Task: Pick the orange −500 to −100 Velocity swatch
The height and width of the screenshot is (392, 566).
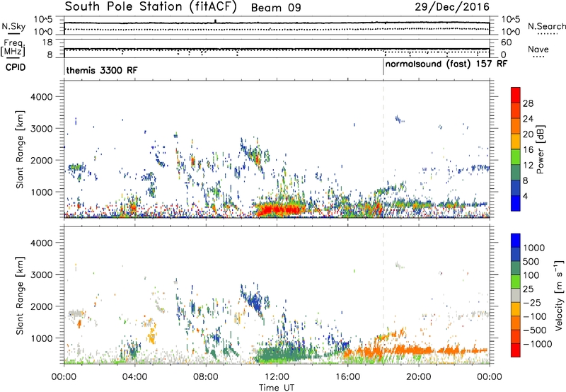Action: coord(516,323)
